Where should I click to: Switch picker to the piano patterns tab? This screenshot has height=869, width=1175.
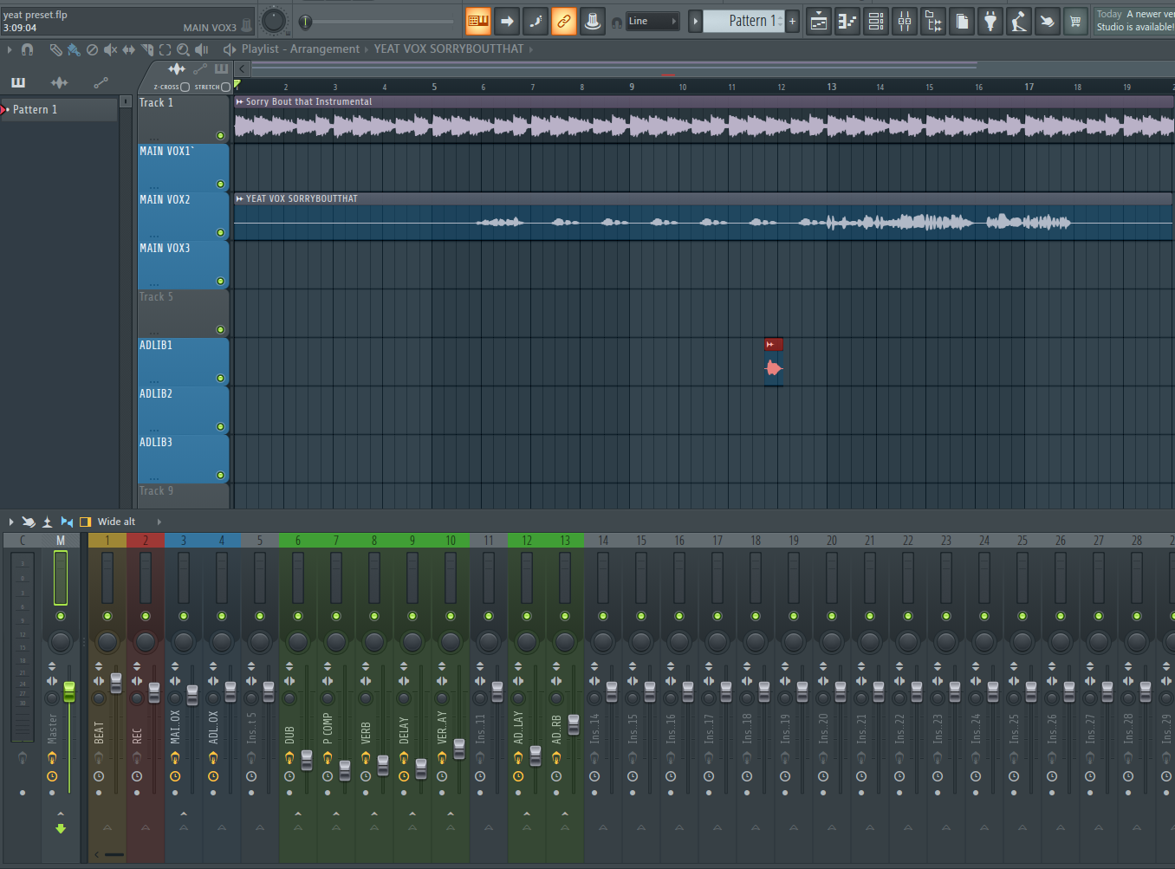click(18, 82)
